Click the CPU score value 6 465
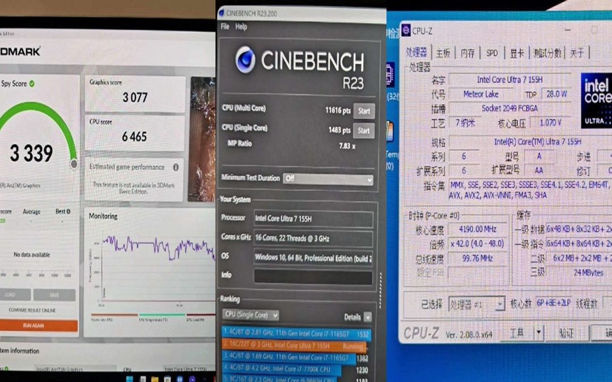Viewport: 612px width, 382px height. pos(134,137)
